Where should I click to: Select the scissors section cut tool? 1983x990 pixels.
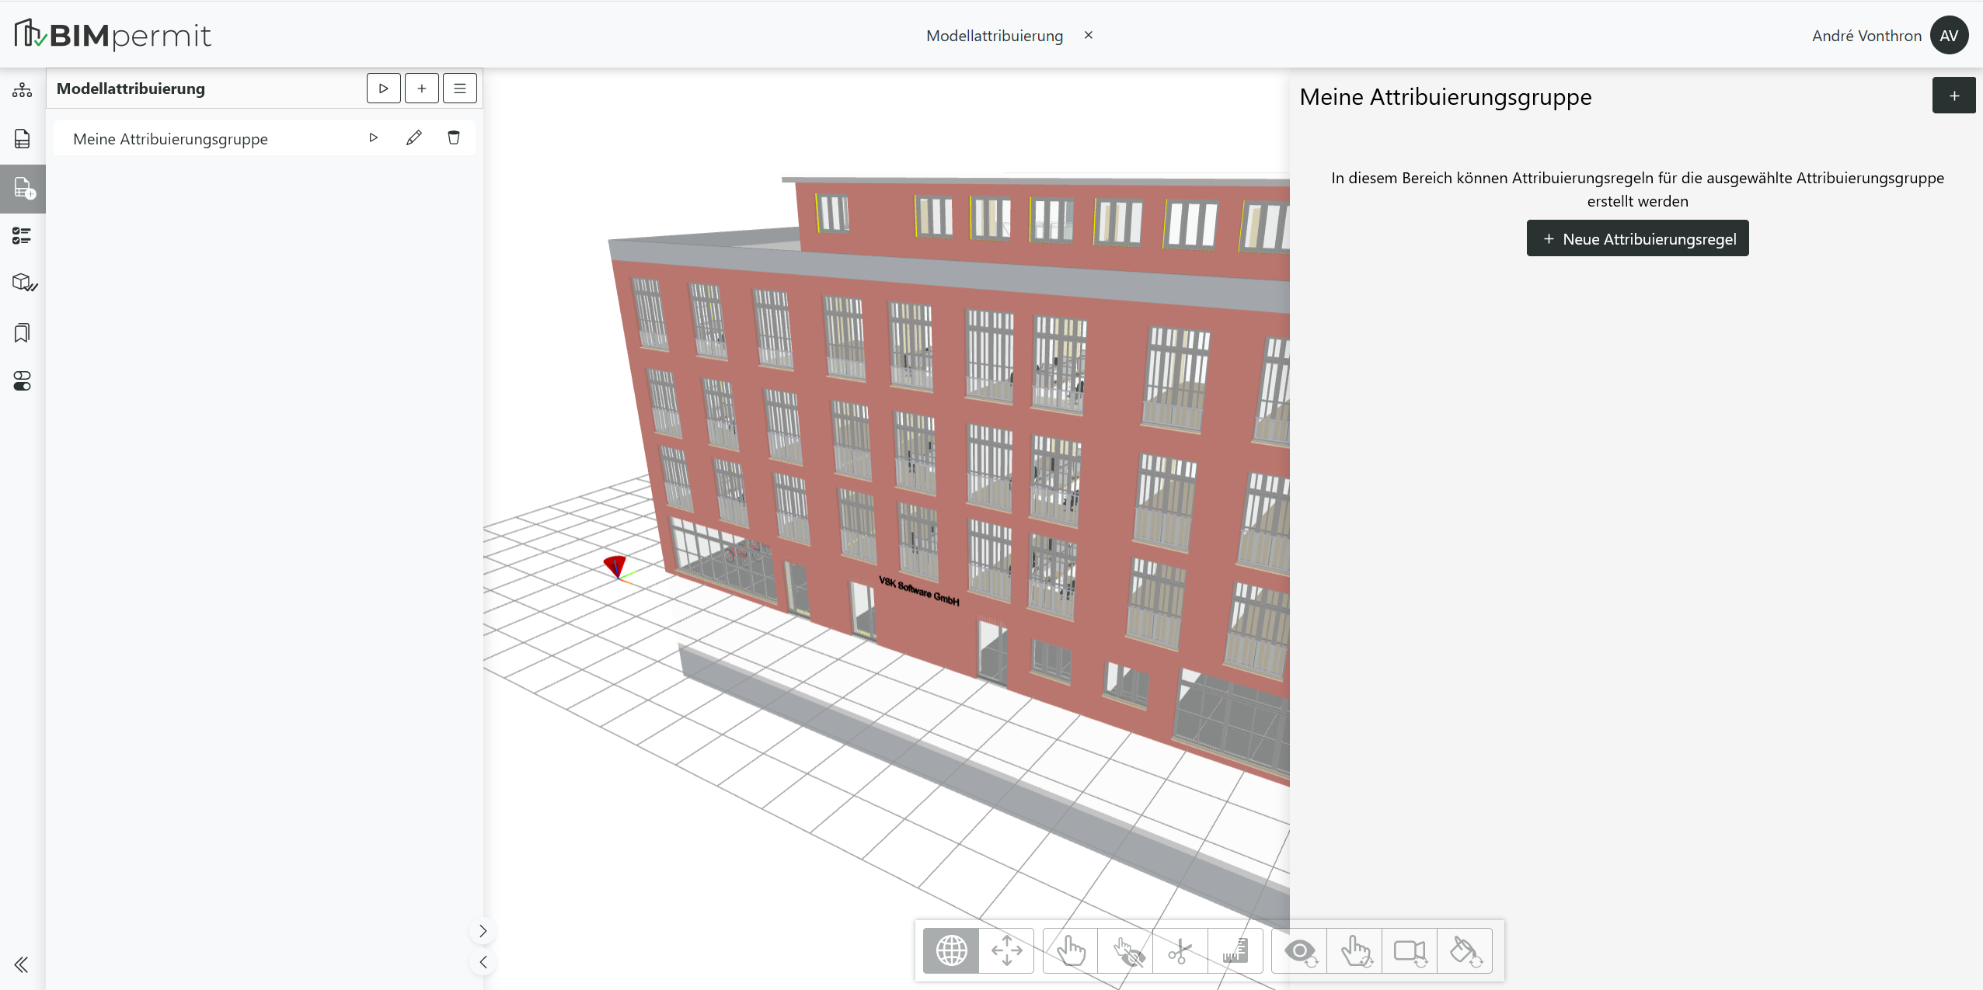[1180, 950]
